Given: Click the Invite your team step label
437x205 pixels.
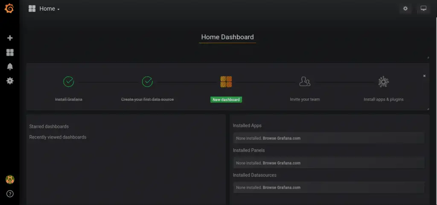Looking at the screenshot, I should 305,99.
